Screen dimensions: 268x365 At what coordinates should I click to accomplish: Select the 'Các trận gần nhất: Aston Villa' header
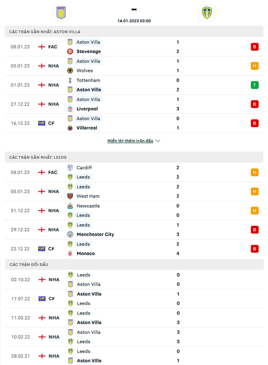click(x=45, y=32)
